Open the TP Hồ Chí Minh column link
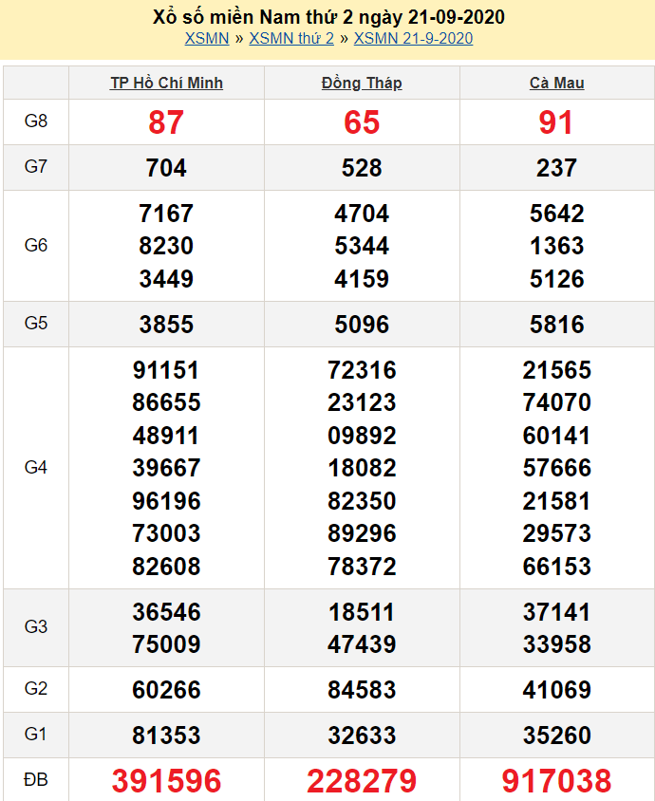This screenshot has width=655, height=801. (166, 84)
